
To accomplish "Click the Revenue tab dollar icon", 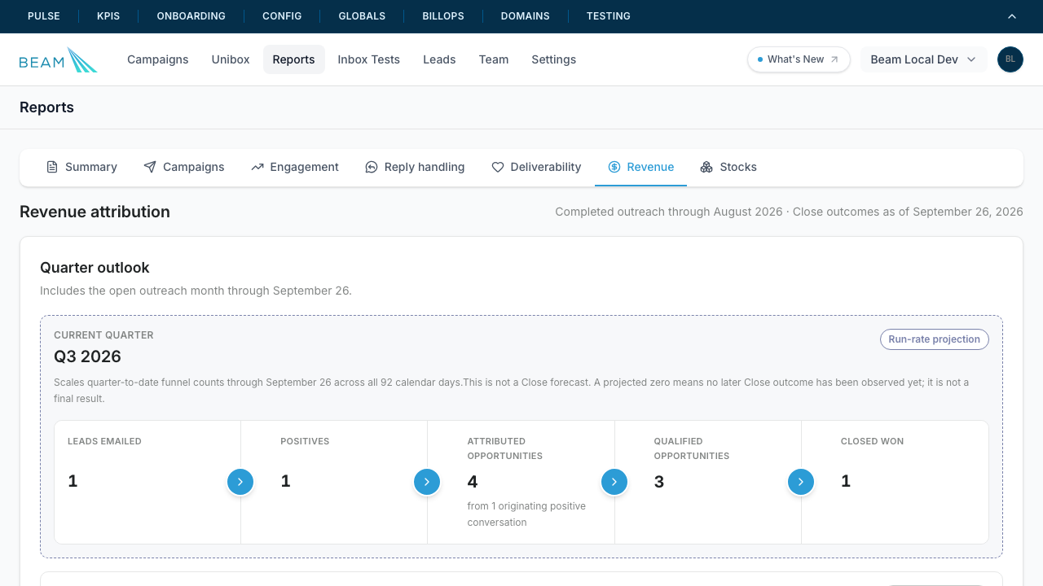I will tap(614, 167).
